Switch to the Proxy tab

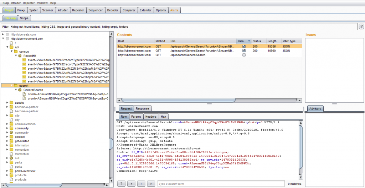click(21, 10)
